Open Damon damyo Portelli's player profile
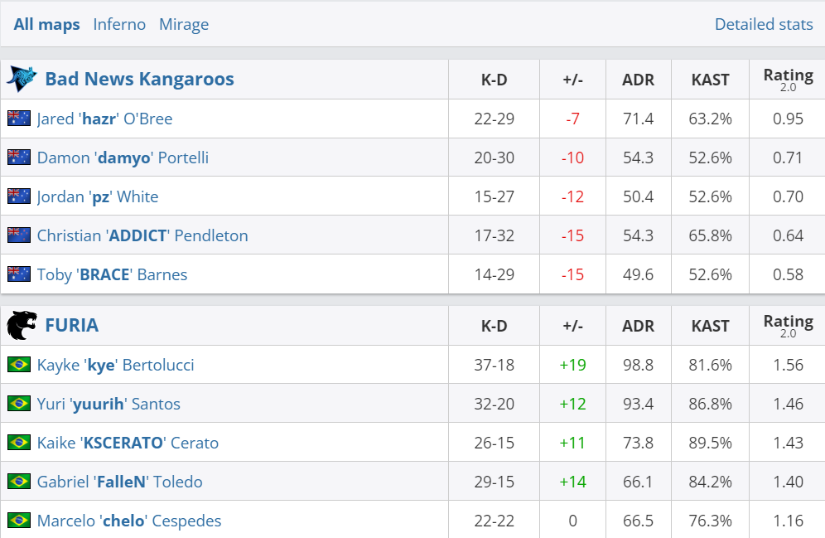 coord(123,158)
